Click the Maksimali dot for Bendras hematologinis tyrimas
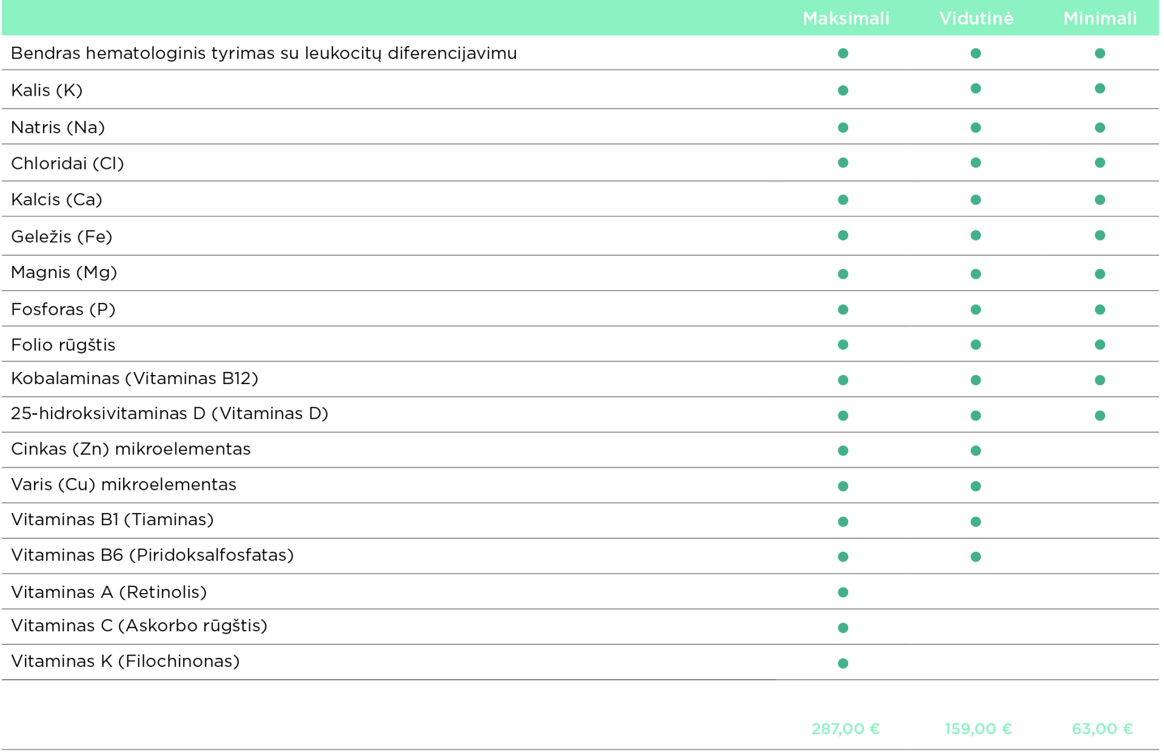1164x756 pixels. pyautogui.click(x=843, y=53)
